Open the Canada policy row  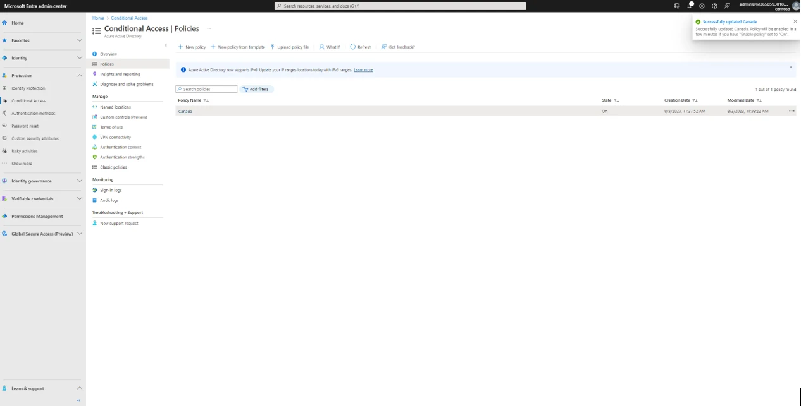click(185, 112)
